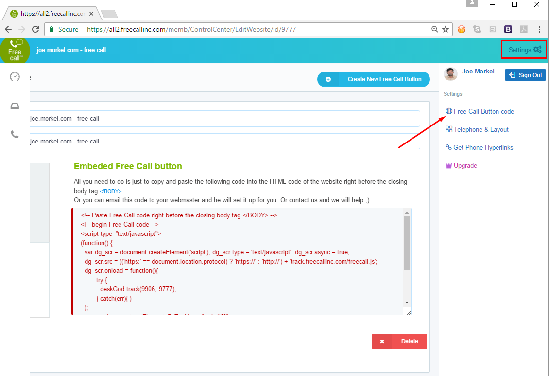This screenshot has width=549, height=376.
Task: Click the Embeded Free Call button heading
Action: tap(128, 166)
